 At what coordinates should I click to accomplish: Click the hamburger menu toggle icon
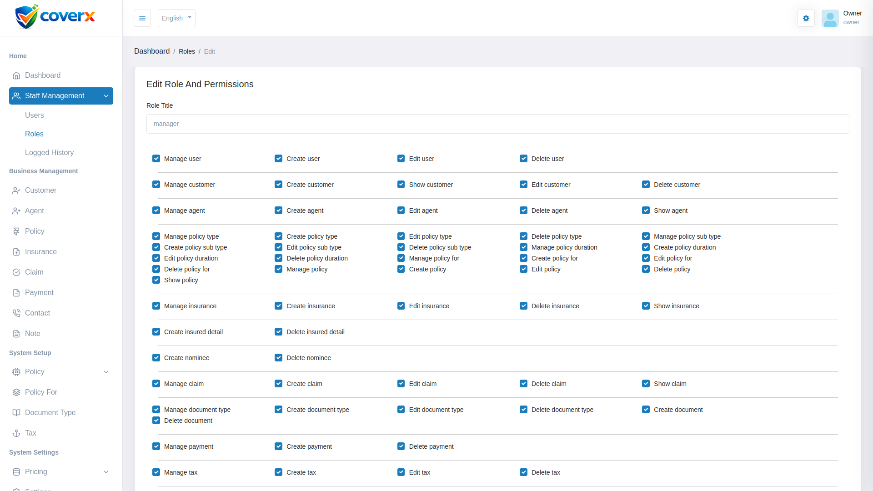pyautogui.click(x=142, y=18)
